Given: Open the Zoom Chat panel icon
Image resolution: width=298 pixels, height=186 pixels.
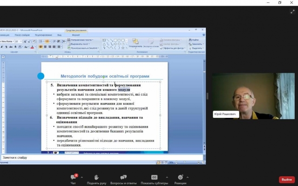Looking at the screenshot, I should tap(73, 177).
